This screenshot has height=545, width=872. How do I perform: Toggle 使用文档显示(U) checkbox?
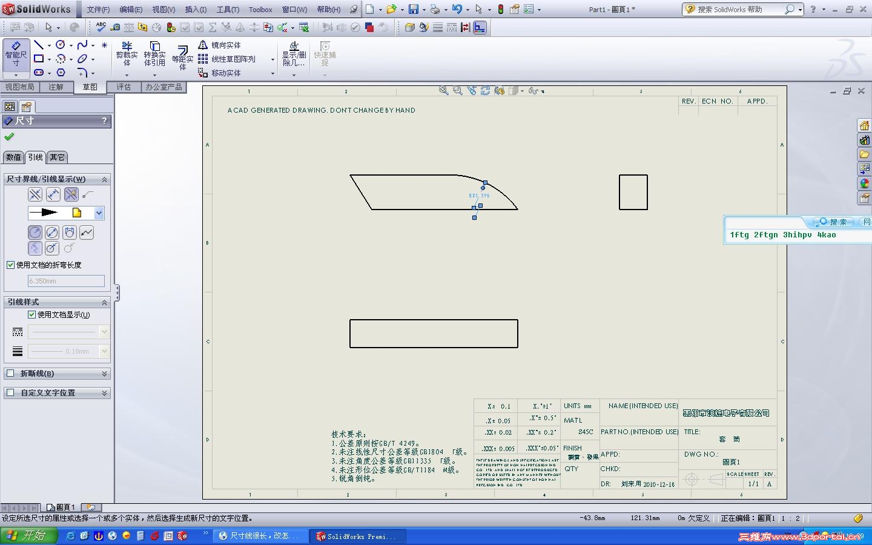32,315
